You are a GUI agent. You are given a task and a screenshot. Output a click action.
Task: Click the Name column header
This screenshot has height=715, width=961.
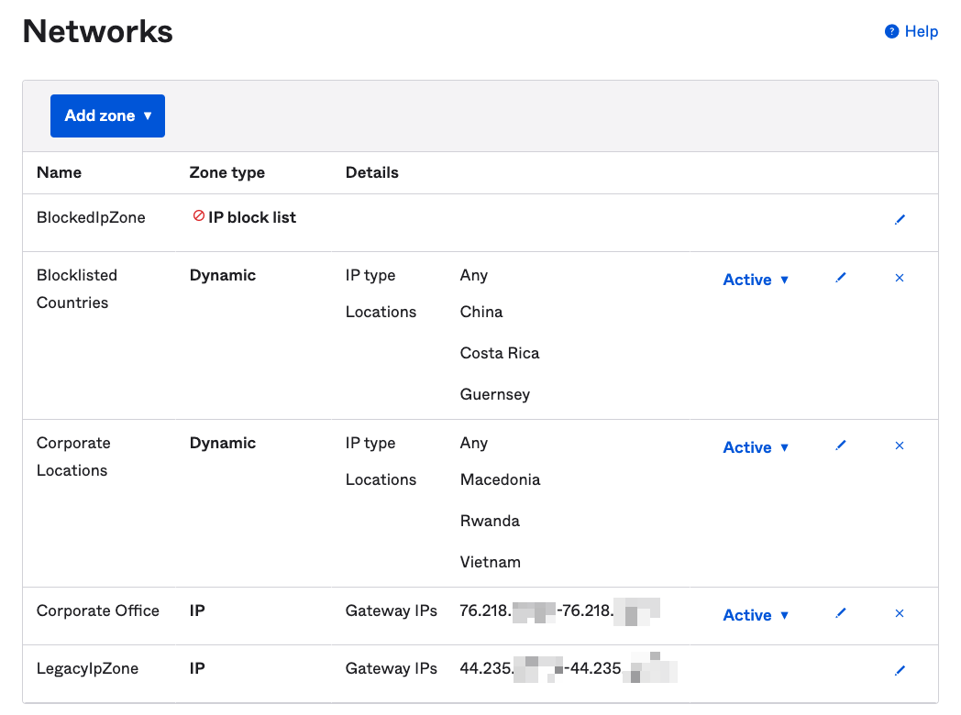point(59,172)
